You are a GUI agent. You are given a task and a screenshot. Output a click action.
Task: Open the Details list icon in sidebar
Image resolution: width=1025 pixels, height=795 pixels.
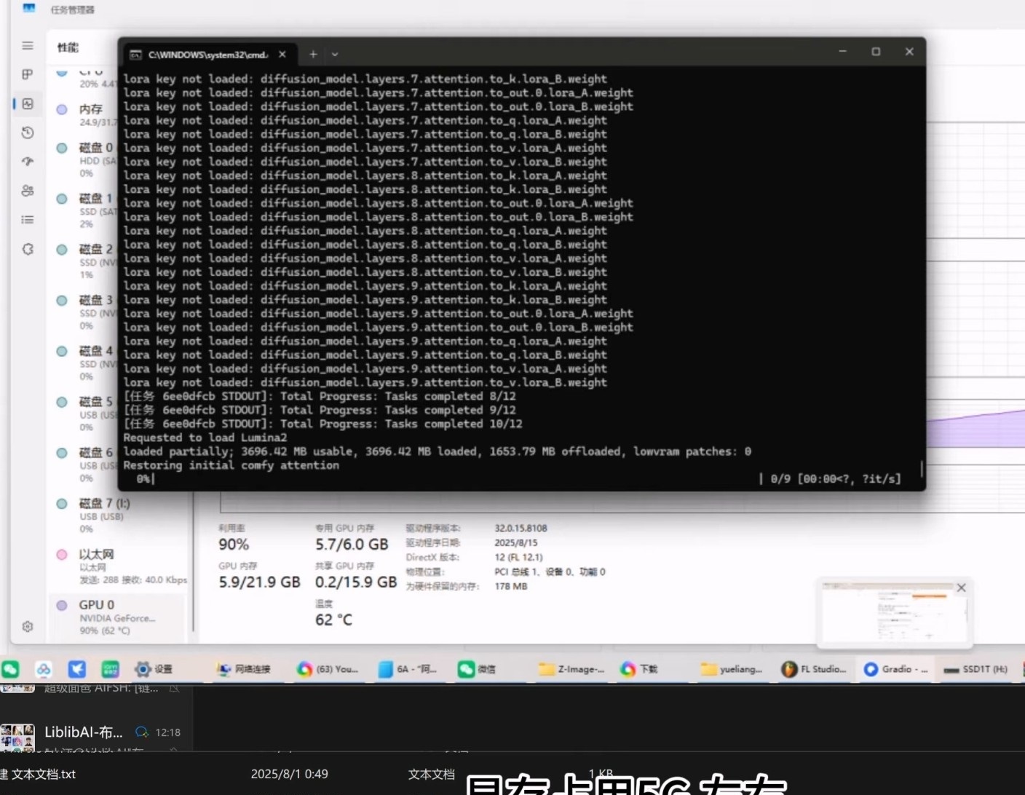(x=28, y=220)
